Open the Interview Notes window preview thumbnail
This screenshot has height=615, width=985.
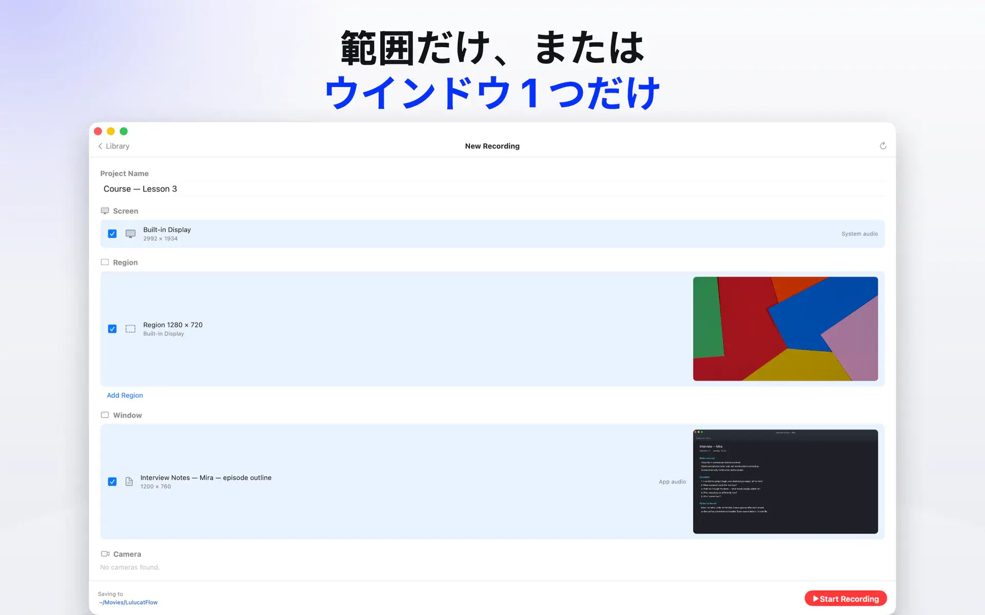[785, 482]
